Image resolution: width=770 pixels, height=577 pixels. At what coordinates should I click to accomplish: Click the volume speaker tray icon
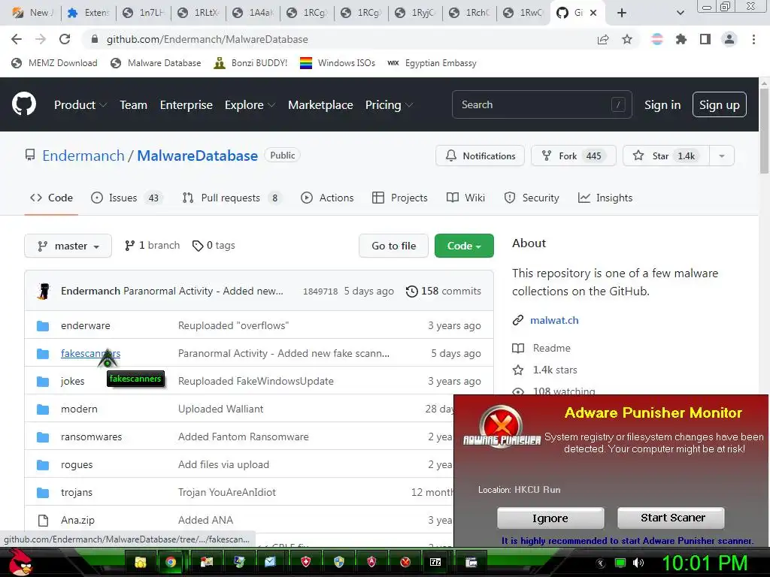coord(638,563)
